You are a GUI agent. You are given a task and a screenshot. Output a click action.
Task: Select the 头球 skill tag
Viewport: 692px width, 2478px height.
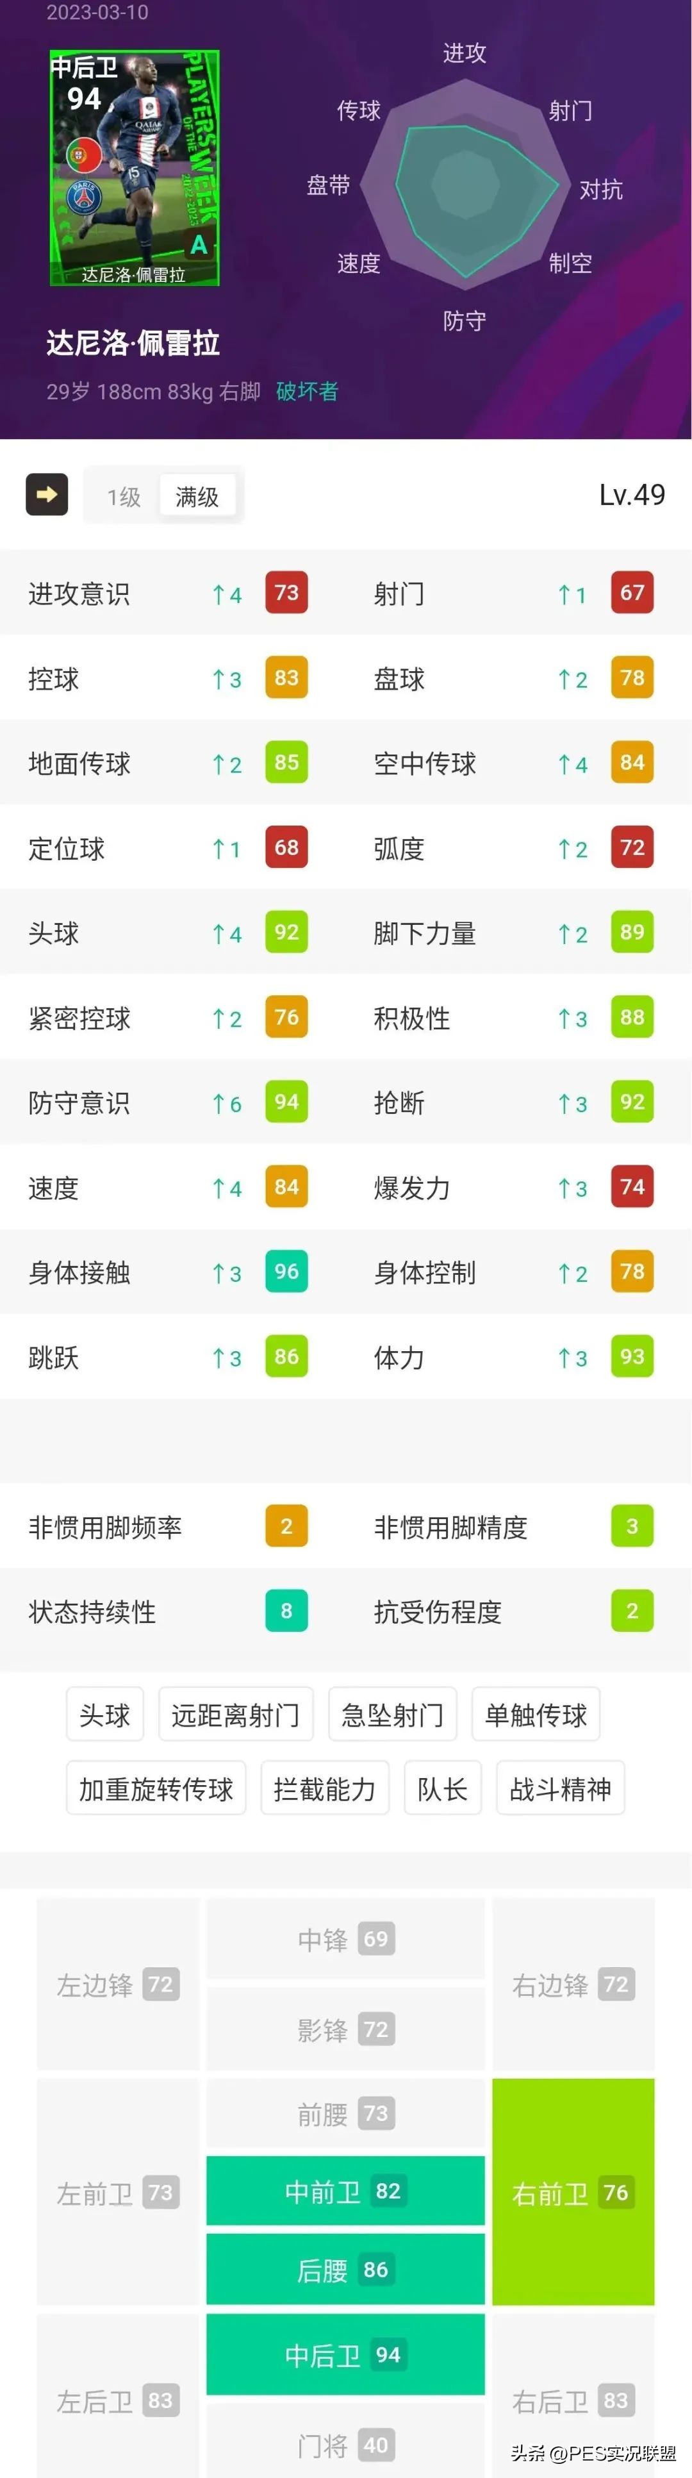[x=105, y=1714]
